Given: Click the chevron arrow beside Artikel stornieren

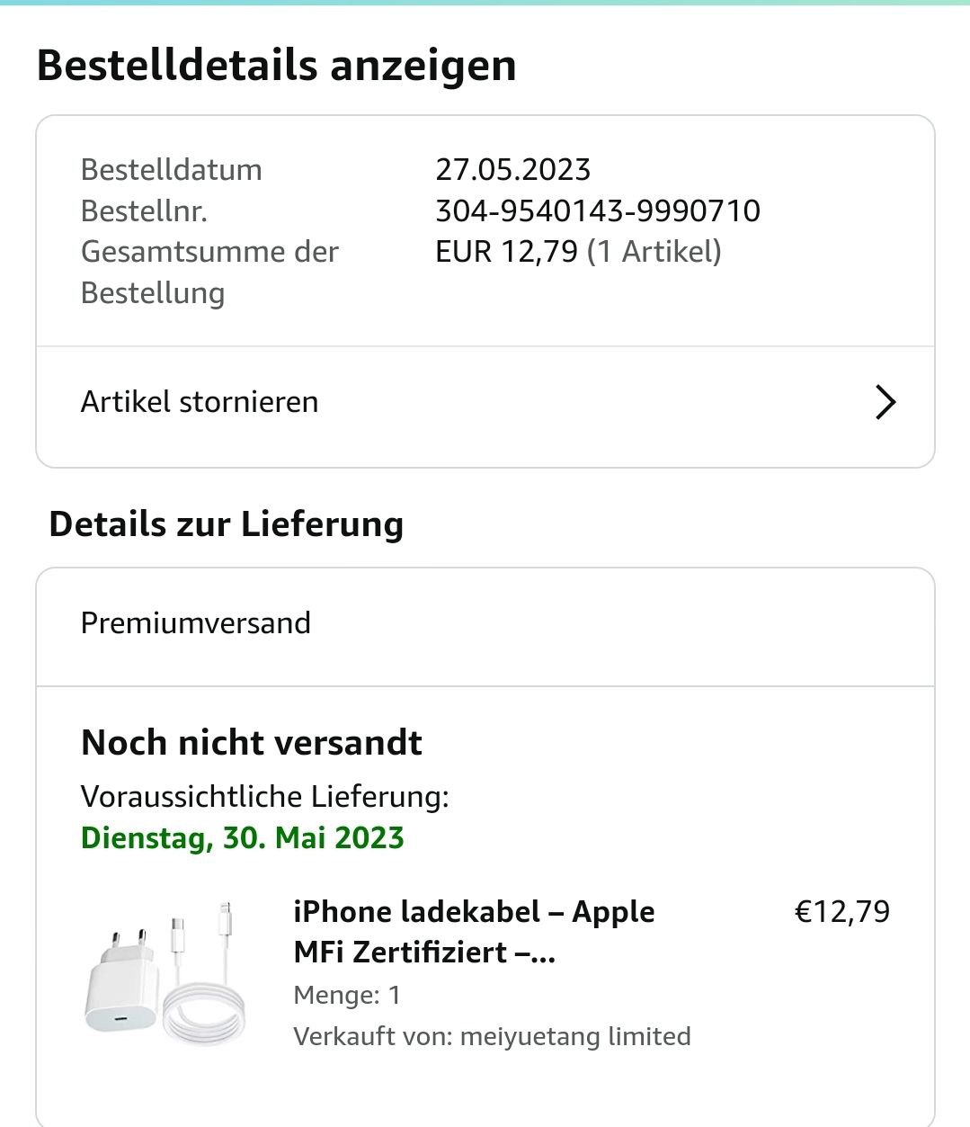Looking at the screenshot, I should (885, 402).
